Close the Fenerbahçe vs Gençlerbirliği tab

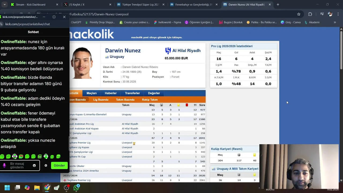(217, 5)
